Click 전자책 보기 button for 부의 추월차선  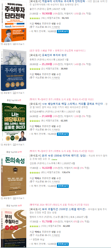[63, 244]
